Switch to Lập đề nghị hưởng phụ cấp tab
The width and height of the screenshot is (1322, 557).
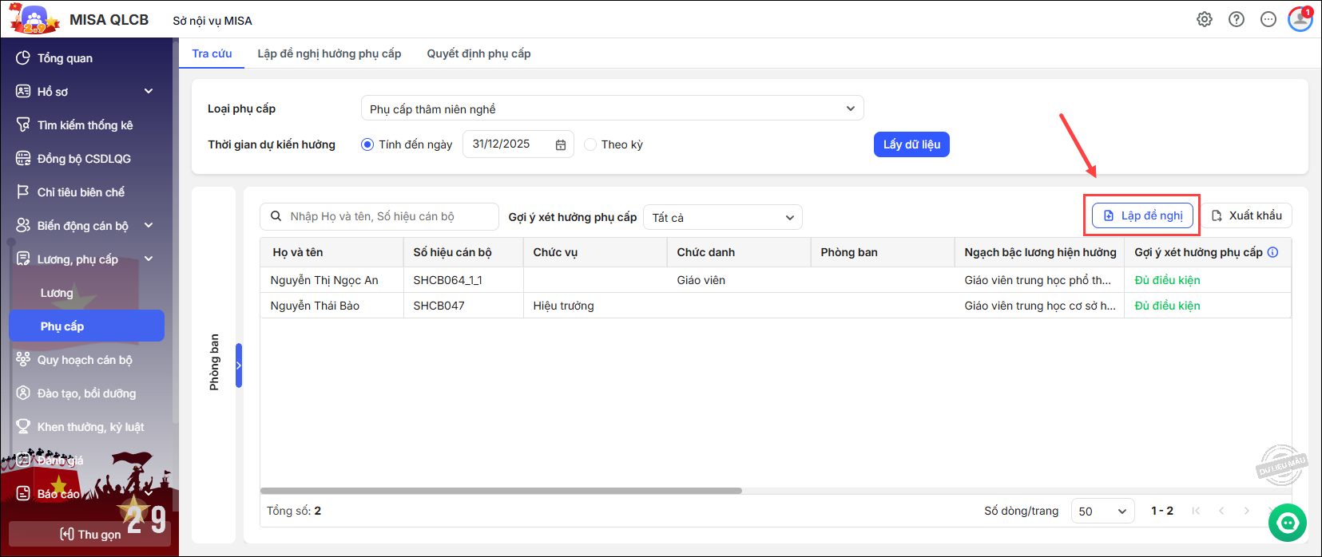click(x=329, y=53)
